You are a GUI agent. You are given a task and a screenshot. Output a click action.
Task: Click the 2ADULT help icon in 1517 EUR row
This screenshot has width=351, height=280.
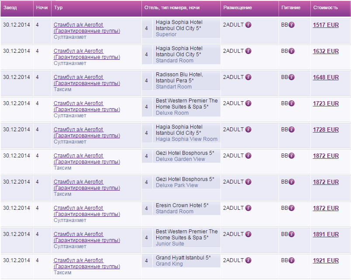click(x=248, y=25)
